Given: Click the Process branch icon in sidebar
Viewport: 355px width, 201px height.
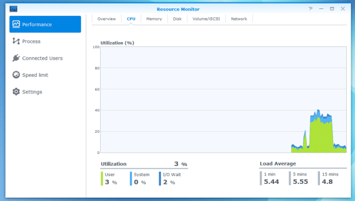Looking at the screenshot, I should 16,41.
